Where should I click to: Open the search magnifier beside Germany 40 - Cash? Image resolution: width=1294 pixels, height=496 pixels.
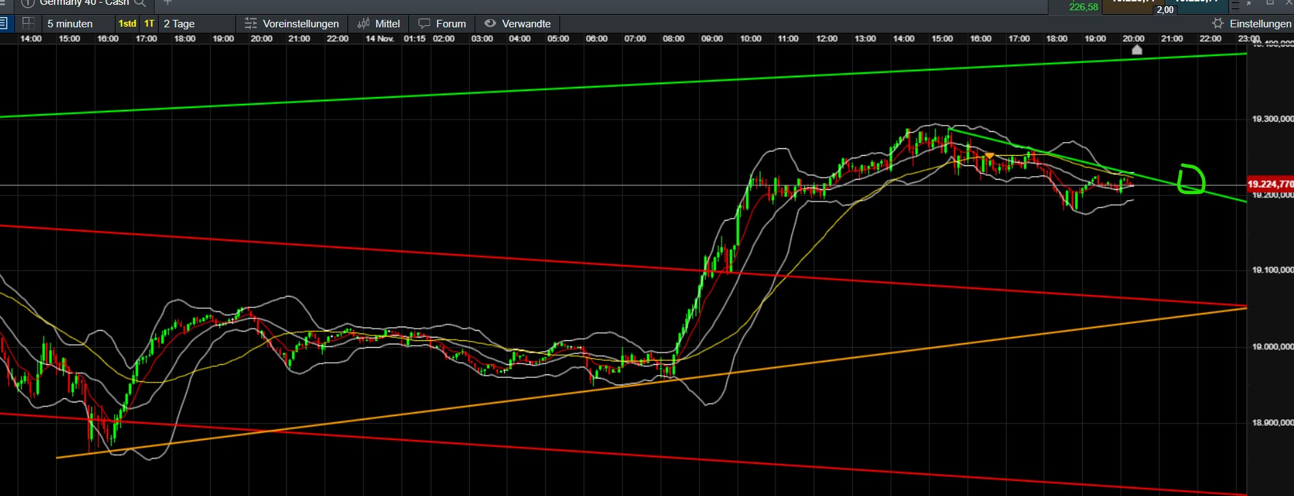(x=140, y=3)
